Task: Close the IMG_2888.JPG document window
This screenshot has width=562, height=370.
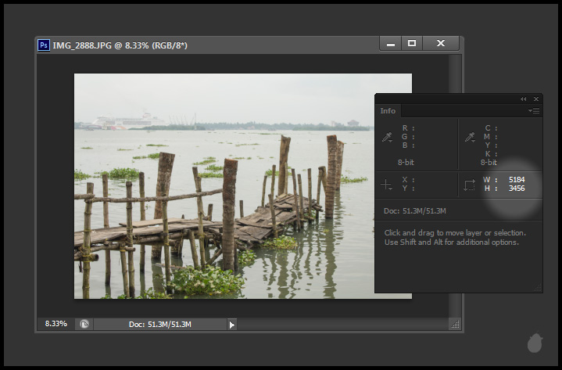Action: click(442, 44)
